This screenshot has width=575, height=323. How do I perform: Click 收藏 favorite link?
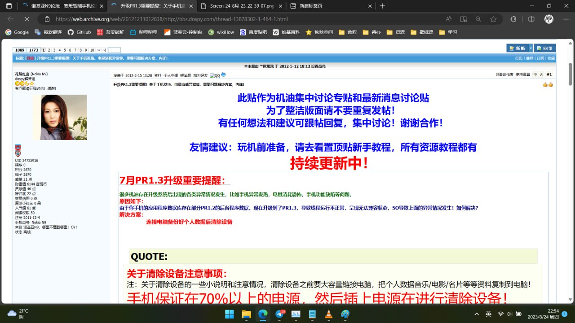point(551,58)
